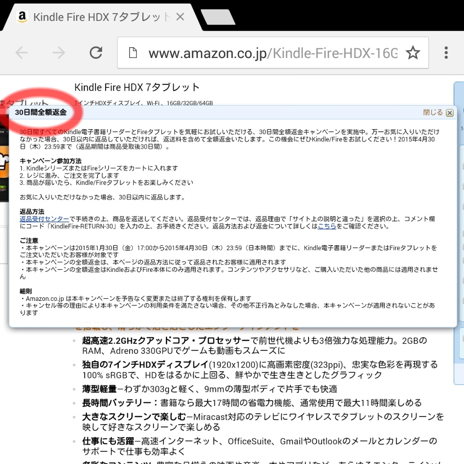Screen dimensions: 464x464
Task: Click the Amazon favicon on the tab
Action: coord(22,17)
